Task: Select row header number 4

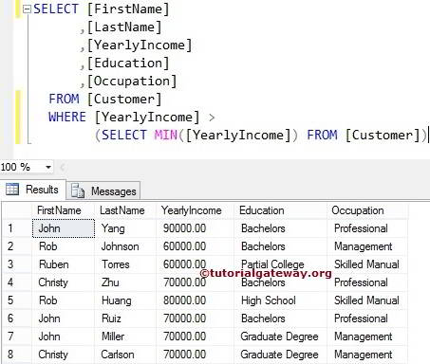Action: [x=17, y=282]
